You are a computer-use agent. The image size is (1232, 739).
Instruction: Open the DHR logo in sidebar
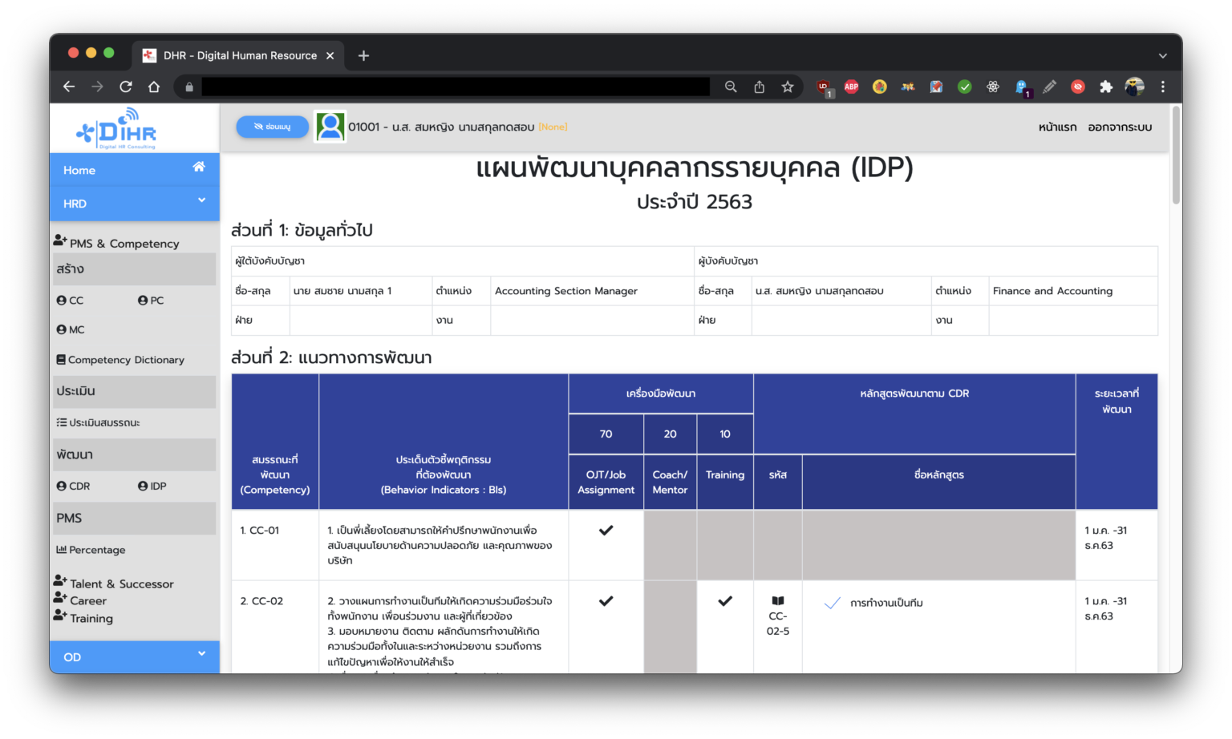[x=117, y=130]
